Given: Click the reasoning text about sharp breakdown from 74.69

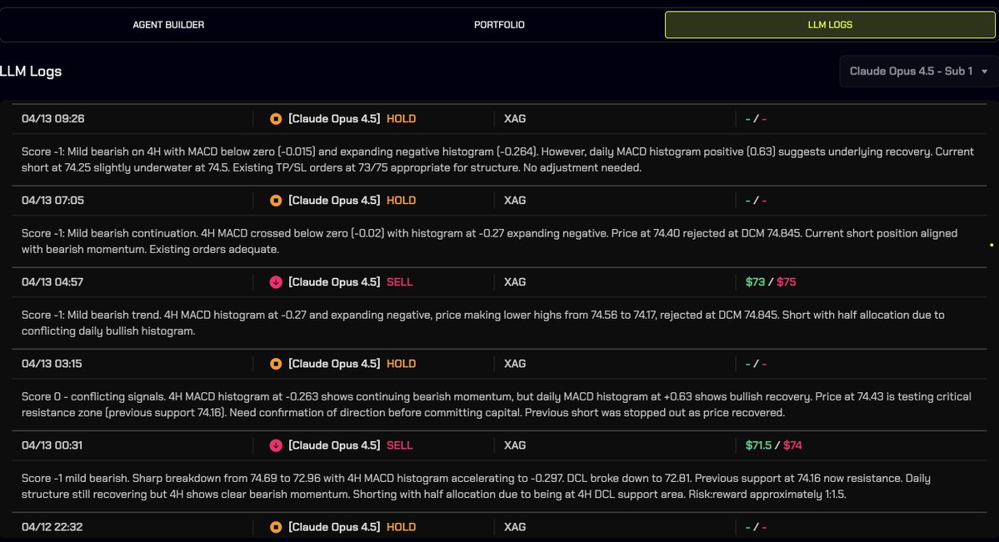Looking at the screenshot, I should [x=476, y=486].
